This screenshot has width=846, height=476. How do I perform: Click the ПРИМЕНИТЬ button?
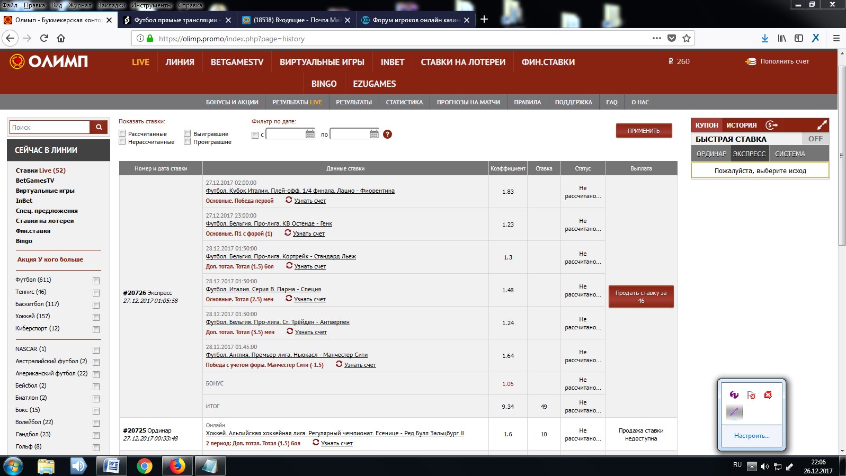(644, 131)
